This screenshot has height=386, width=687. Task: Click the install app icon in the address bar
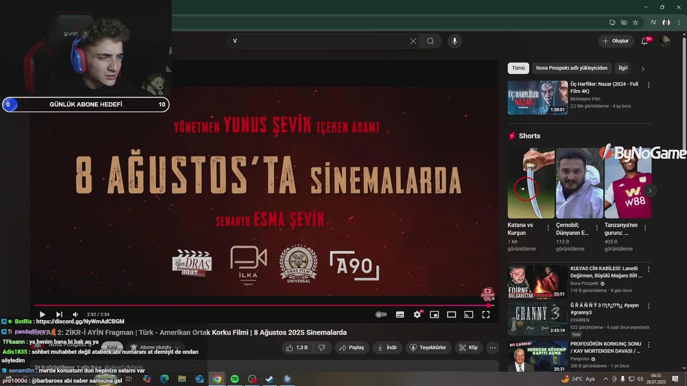[612, 23]
